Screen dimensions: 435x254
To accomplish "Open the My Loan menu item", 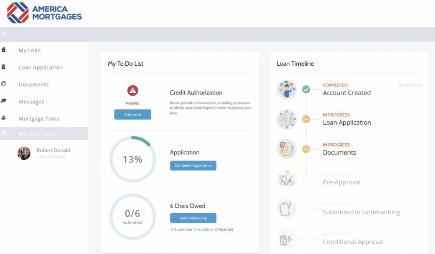I will pyautogui.click(x=30, y=50).
